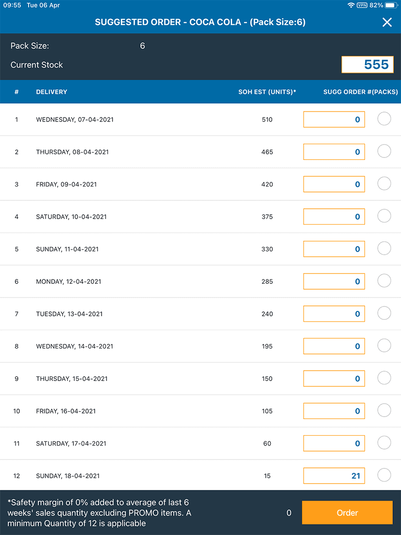The image size is (401, 535).
Task: Tap the SOH estimate value 285
Action: coord(267,281)
